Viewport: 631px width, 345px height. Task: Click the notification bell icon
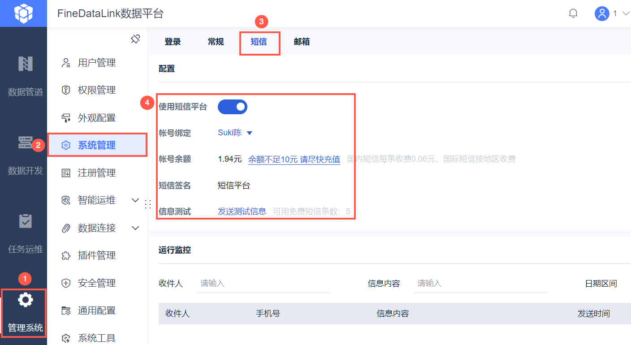(x=573, y=13)
